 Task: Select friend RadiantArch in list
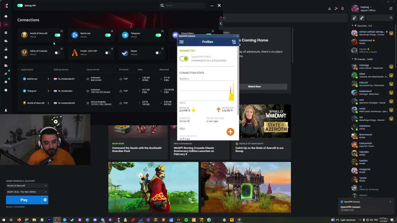(372, 93)
